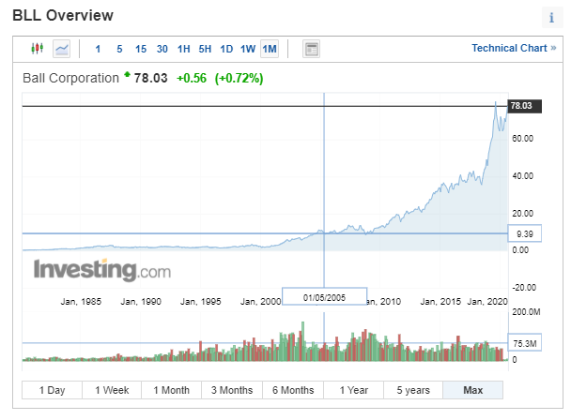Open the news overlay panel icon
571x420 pixels.
[311, 49]
